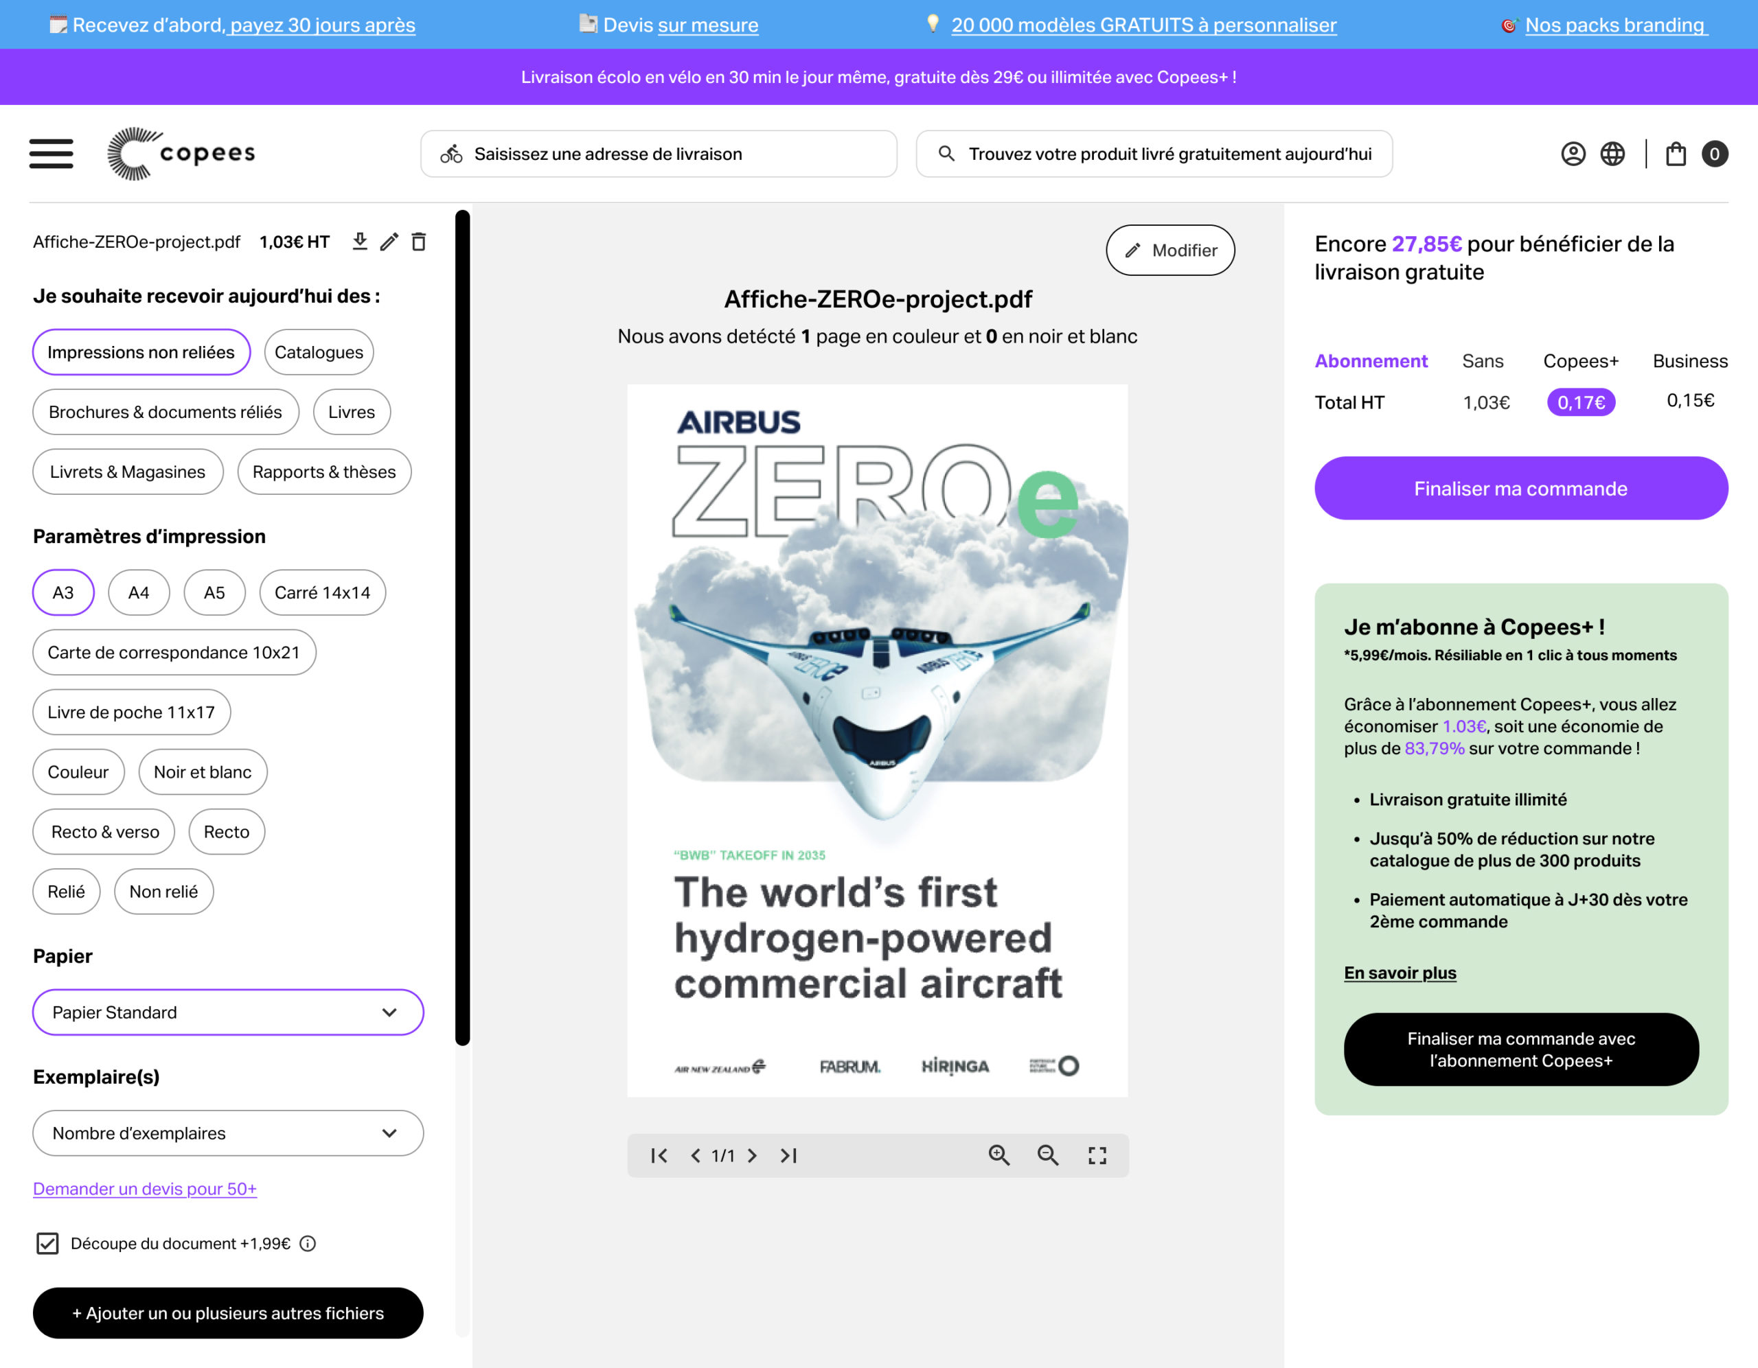1758x1368 pixels.
Task: Select the Relié option
Action: pos(66,892)
